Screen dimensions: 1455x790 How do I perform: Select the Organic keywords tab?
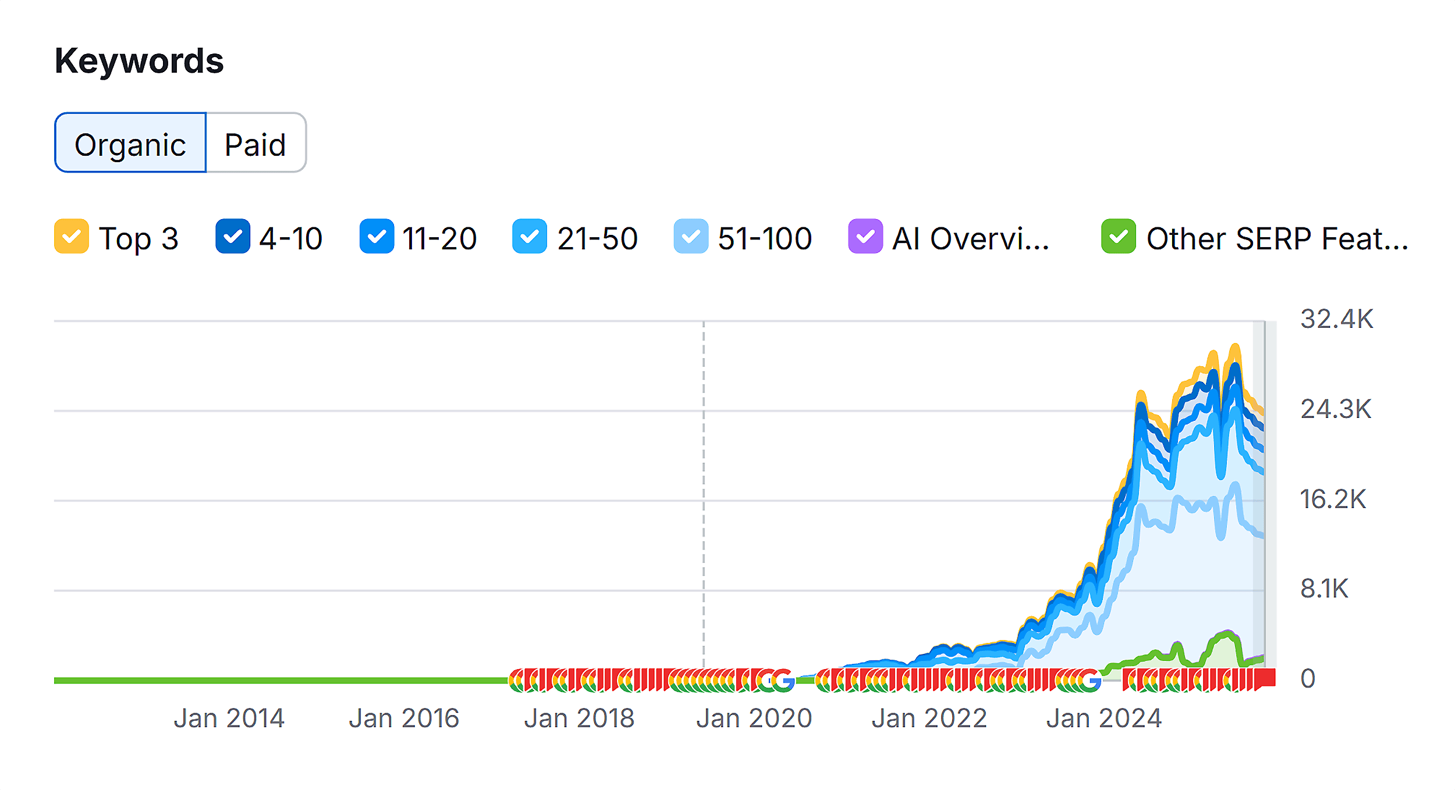tap(130, 144)
